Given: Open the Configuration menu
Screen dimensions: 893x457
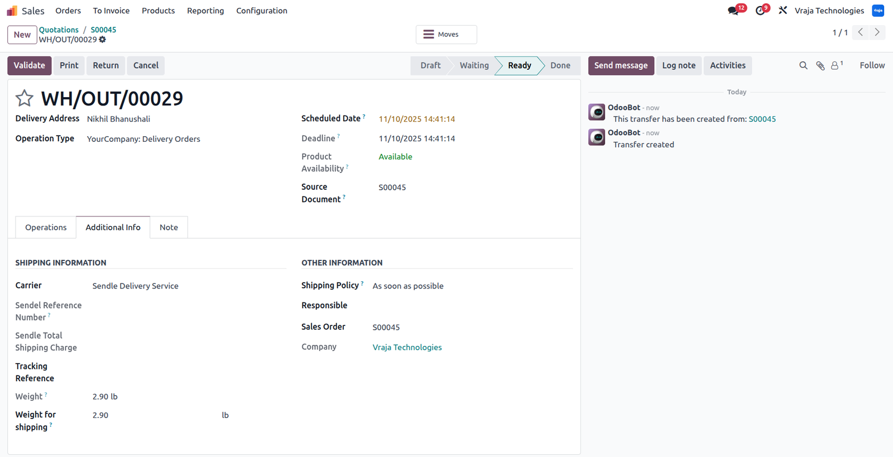Looking at the screenshot, I should click(x=261, y=11).
